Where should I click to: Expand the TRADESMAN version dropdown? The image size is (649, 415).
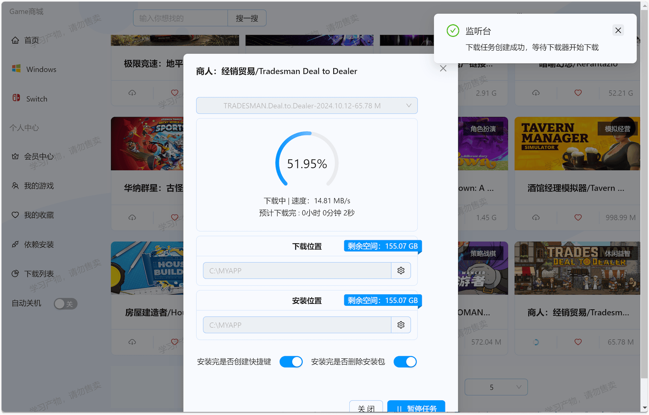(307, 106)
